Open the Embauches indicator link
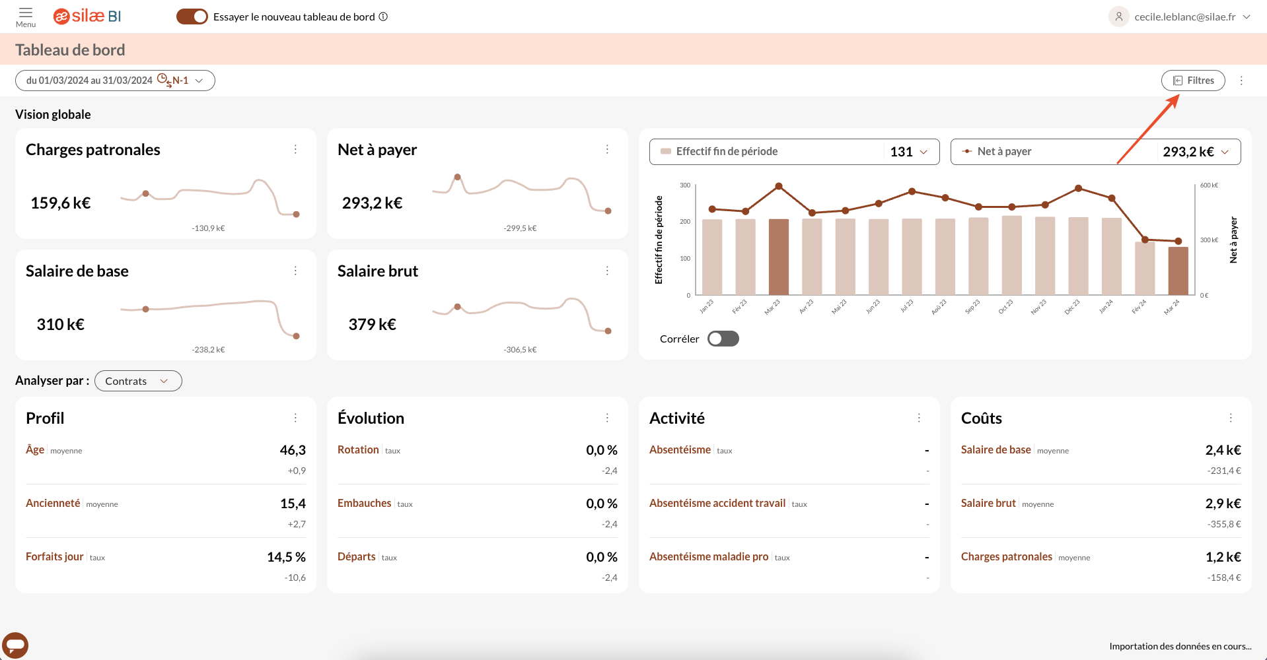1267x660 pixels. coord(365,503)
